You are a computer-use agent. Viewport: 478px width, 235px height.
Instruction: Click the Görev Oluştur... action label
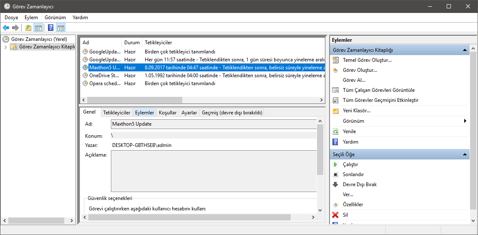tap(360, 70)
